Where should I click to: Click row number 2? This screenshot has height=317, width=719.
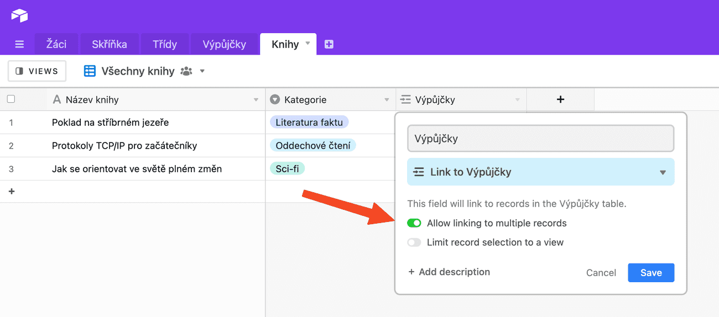(x=11, y=146)
